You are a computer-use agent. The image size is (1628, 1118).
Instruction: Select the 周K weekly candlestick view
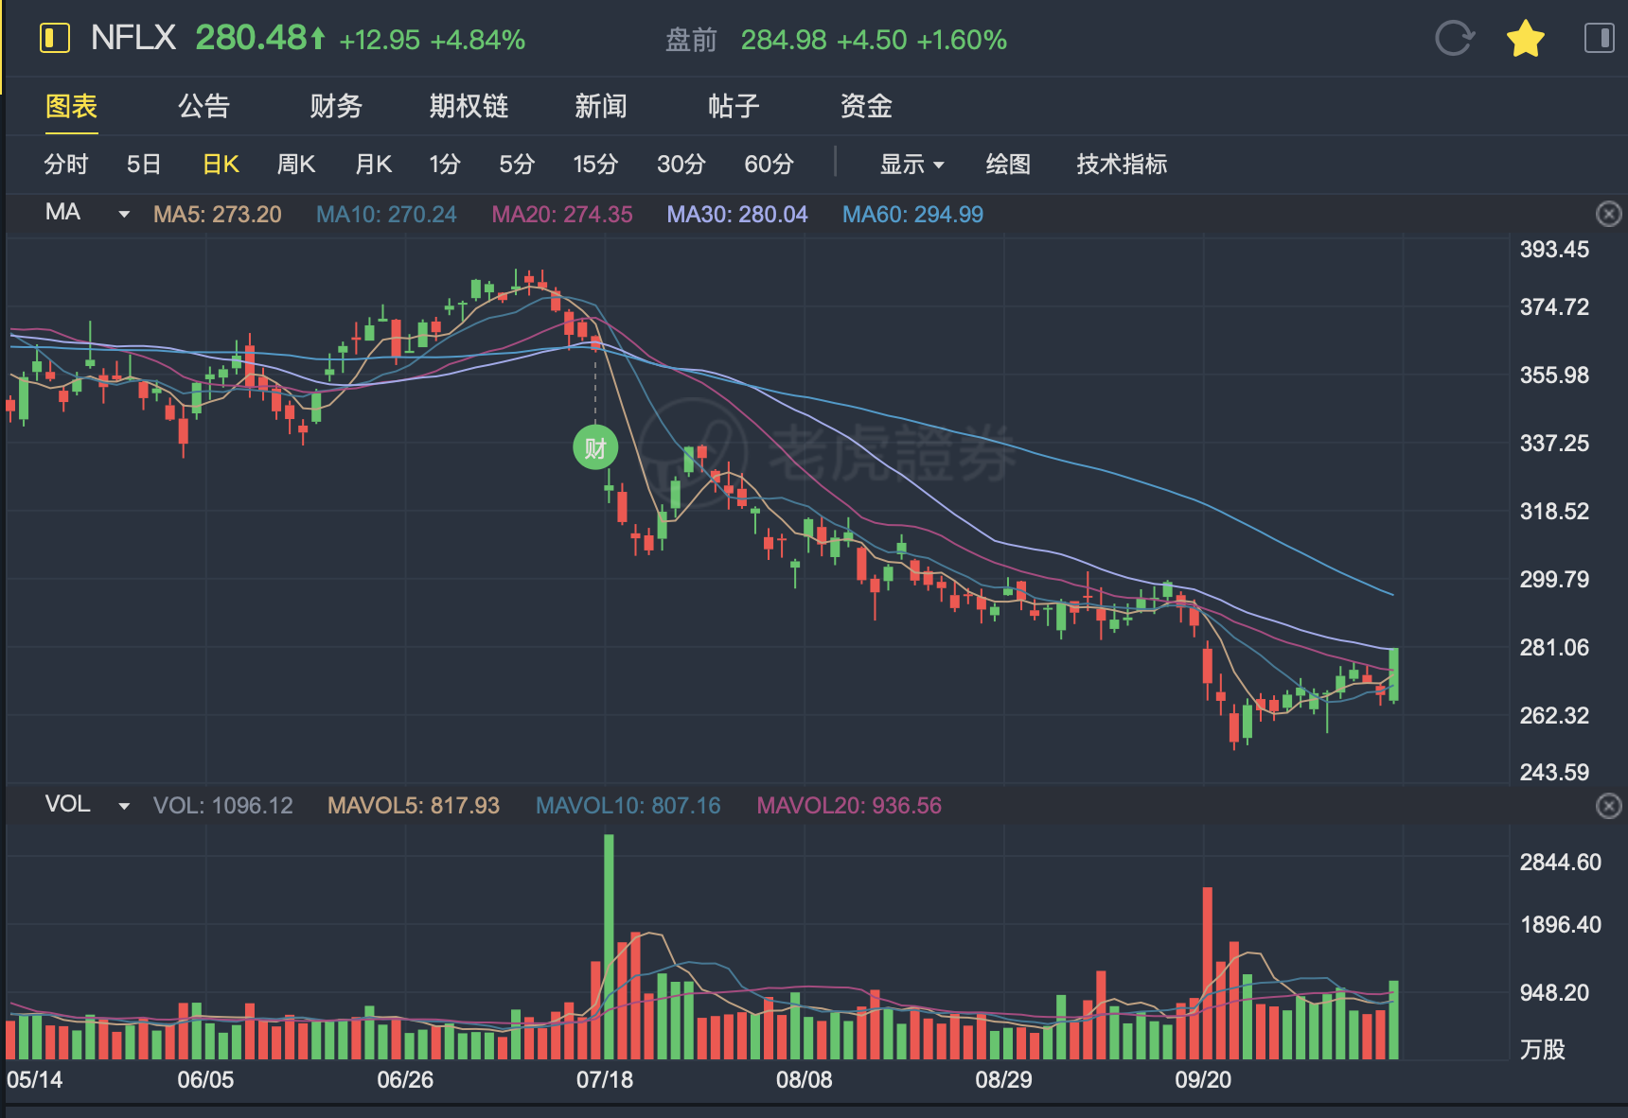[x=295, y=165]
